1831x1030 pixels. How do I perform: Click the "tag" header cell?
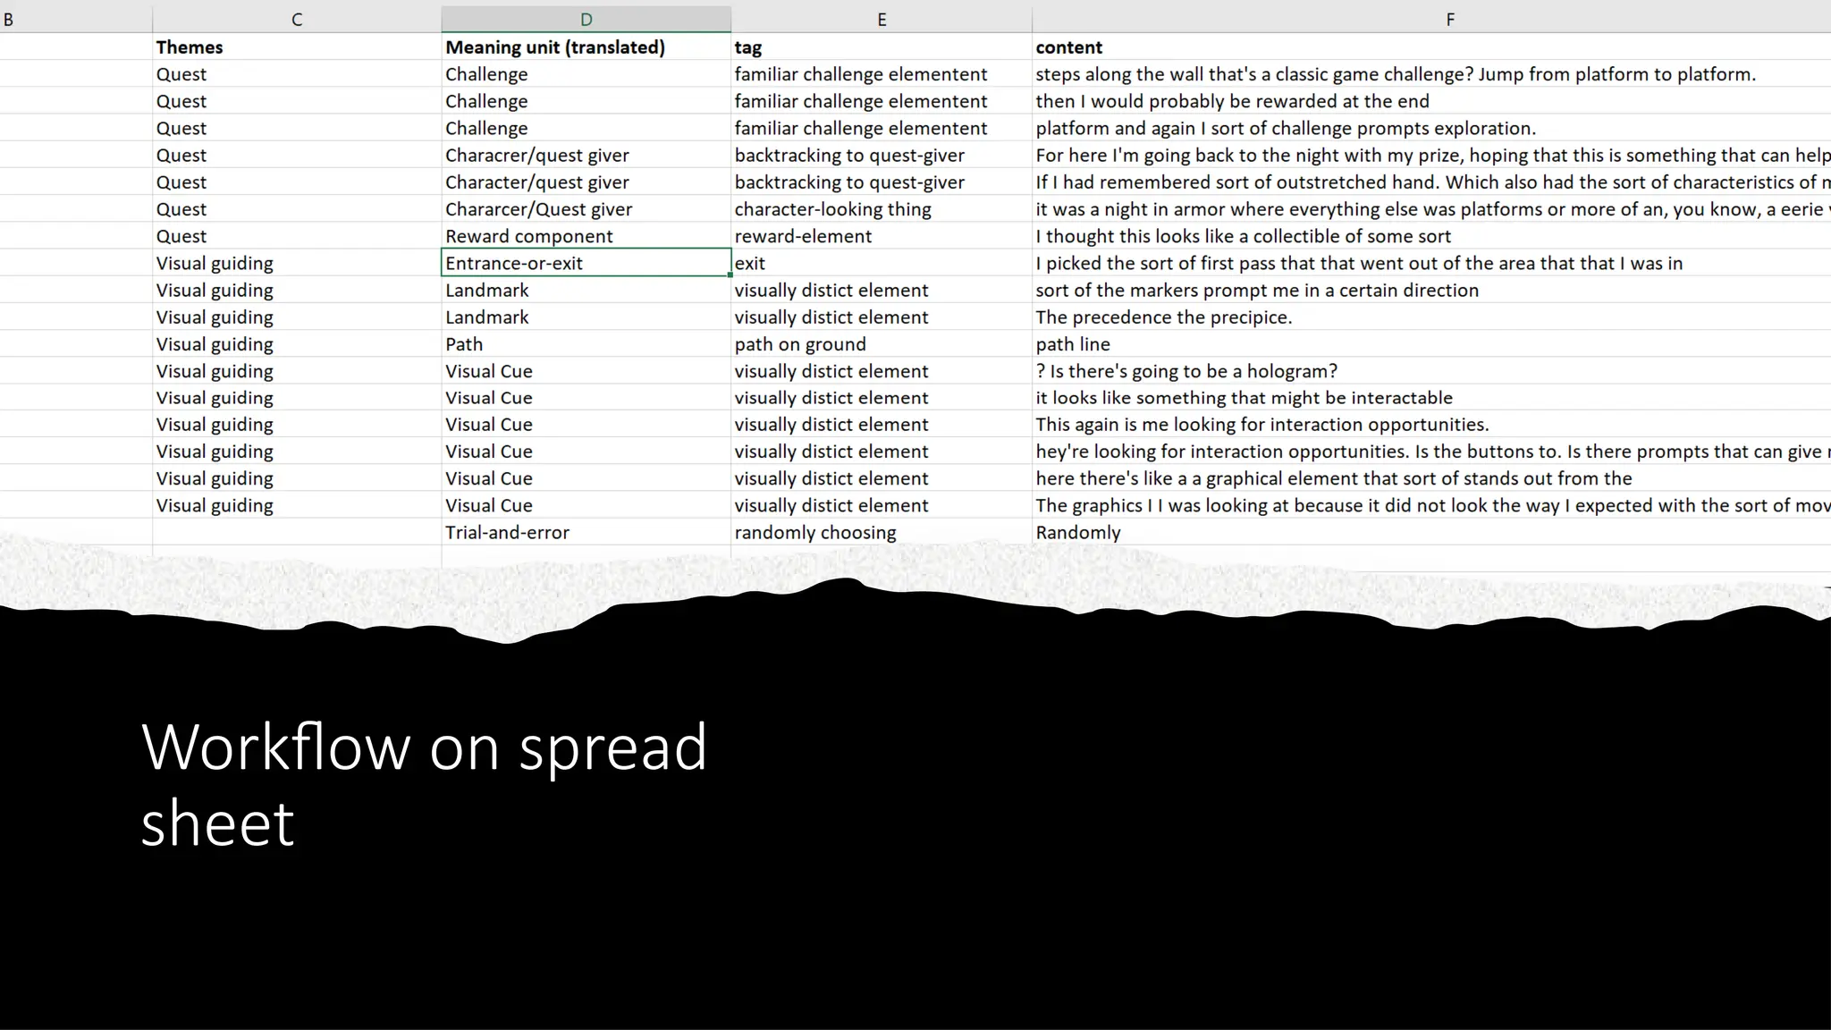pos(882,47)
